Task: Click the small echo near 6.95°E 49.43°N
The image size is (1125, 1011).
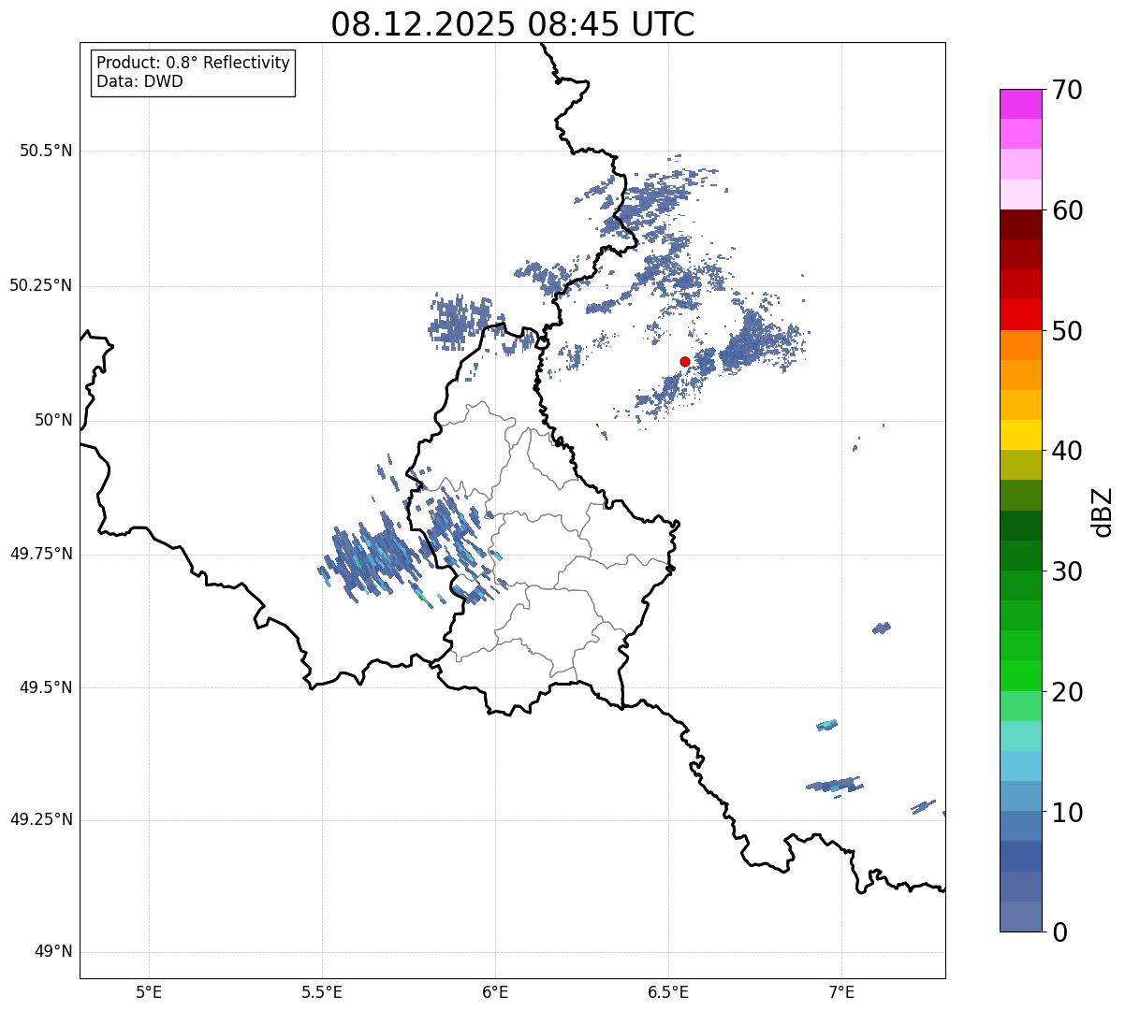Action: pos(826,725)
